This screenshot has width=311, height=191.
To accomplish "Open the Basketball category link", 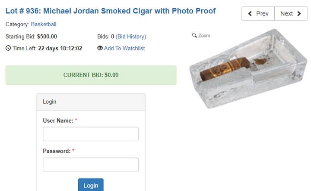I will pos(44,24).
